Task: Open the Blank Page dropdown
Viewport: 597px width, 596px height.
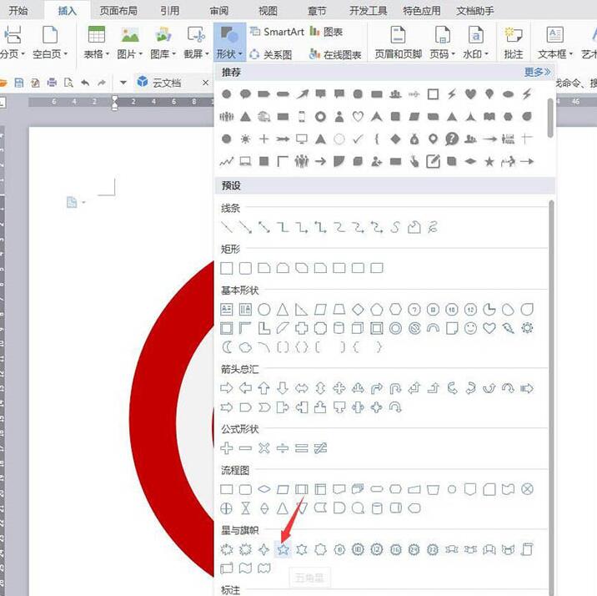Action: click(50, 42)
